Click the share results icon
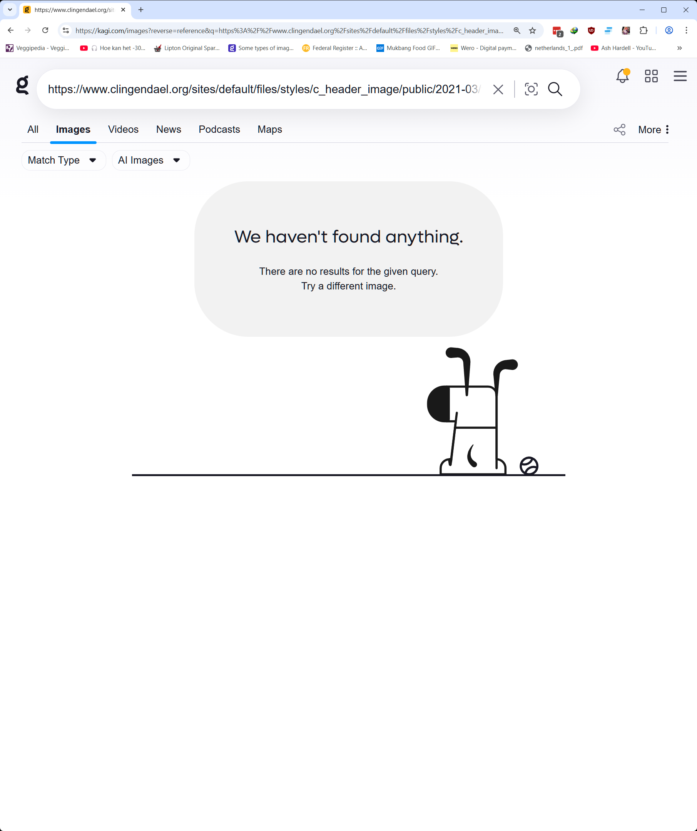 point(619,130)
